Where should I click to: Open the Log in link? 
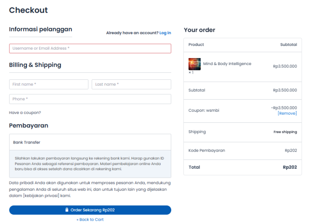pyautogui.click(x=165, y=33)
